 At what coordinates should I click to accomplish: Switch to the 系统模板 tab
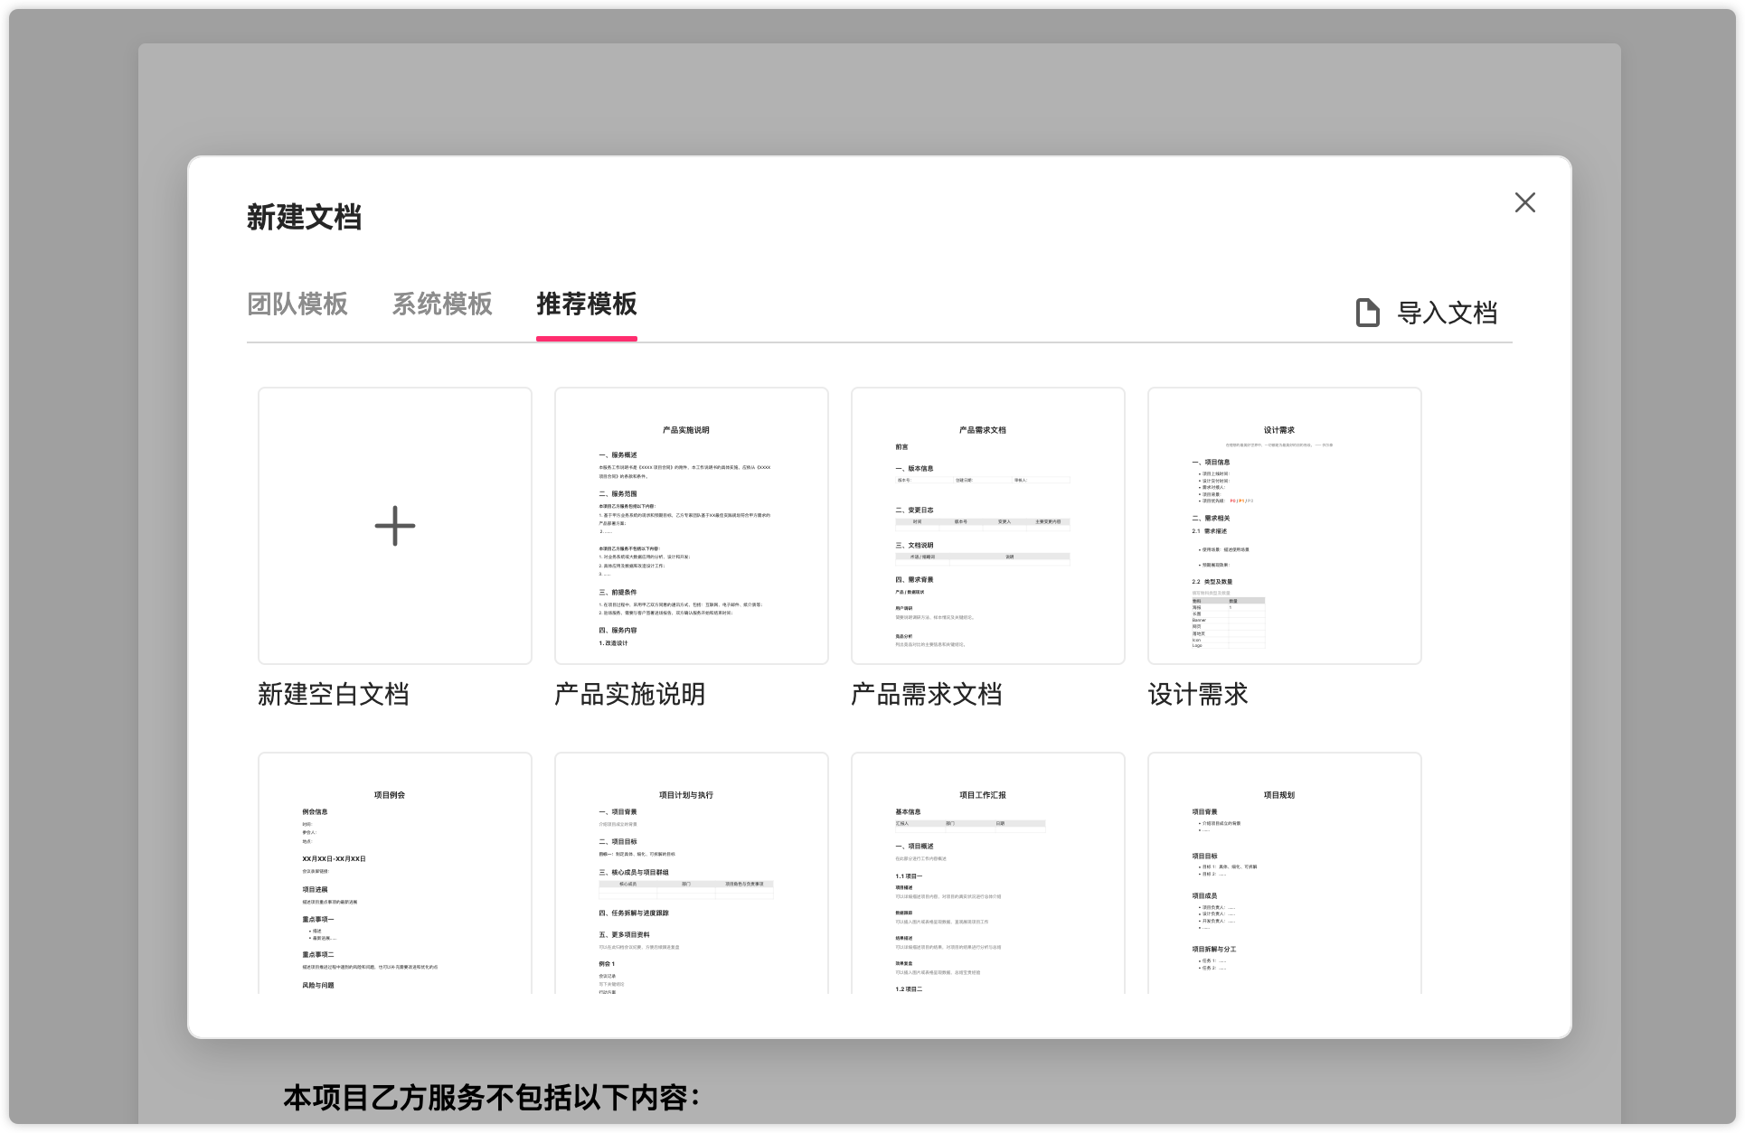(x=441, y=304)
